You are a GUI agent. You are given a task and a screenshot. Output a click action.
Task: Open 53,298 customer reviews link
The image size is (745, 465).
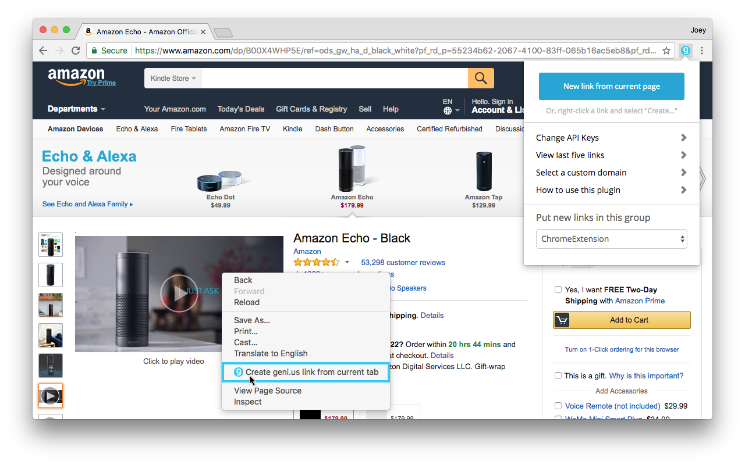coord(403,263)
